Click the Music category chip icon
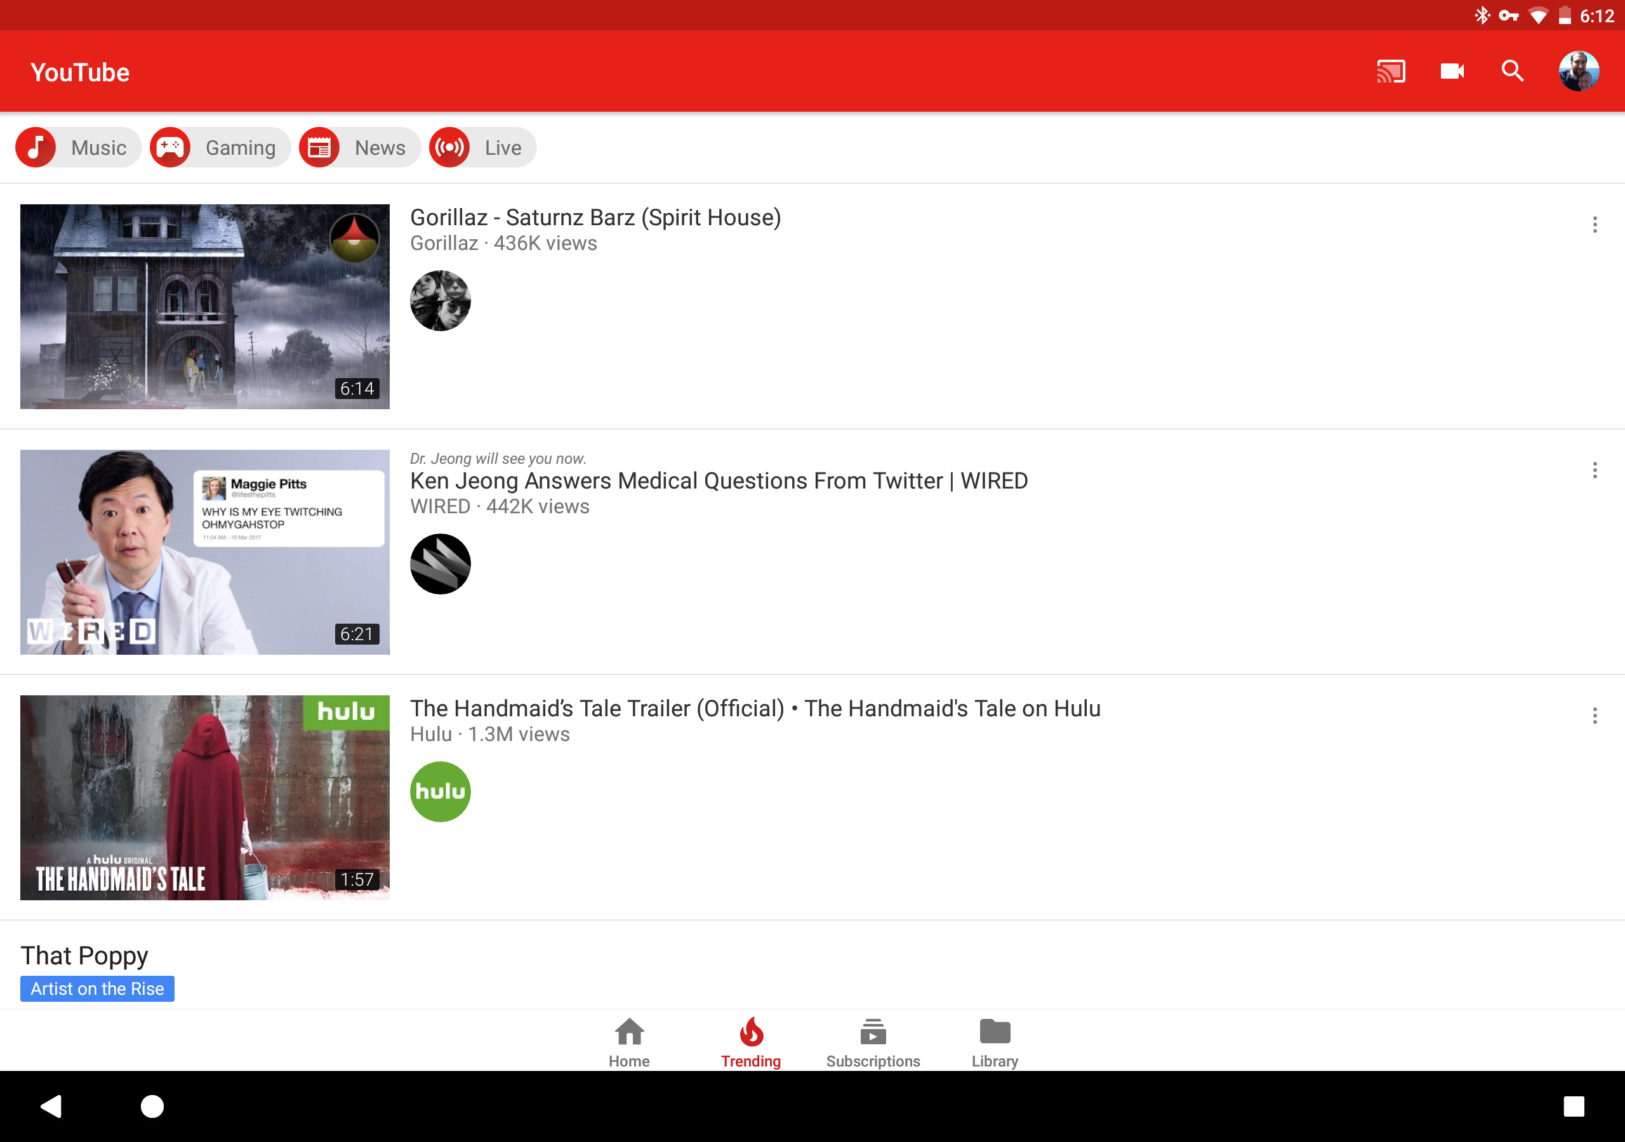 (36, 147)
